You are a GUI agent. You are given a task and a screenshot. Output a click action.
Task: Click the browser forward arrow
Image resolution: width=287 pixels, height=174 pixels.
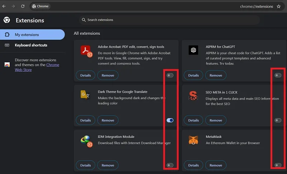pos(13,6)
